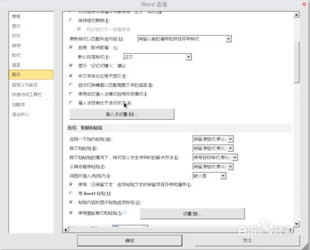Click 设置(N)... button for smart paste
This screenshot has width=310, height=250.
(x=192, y=214)
